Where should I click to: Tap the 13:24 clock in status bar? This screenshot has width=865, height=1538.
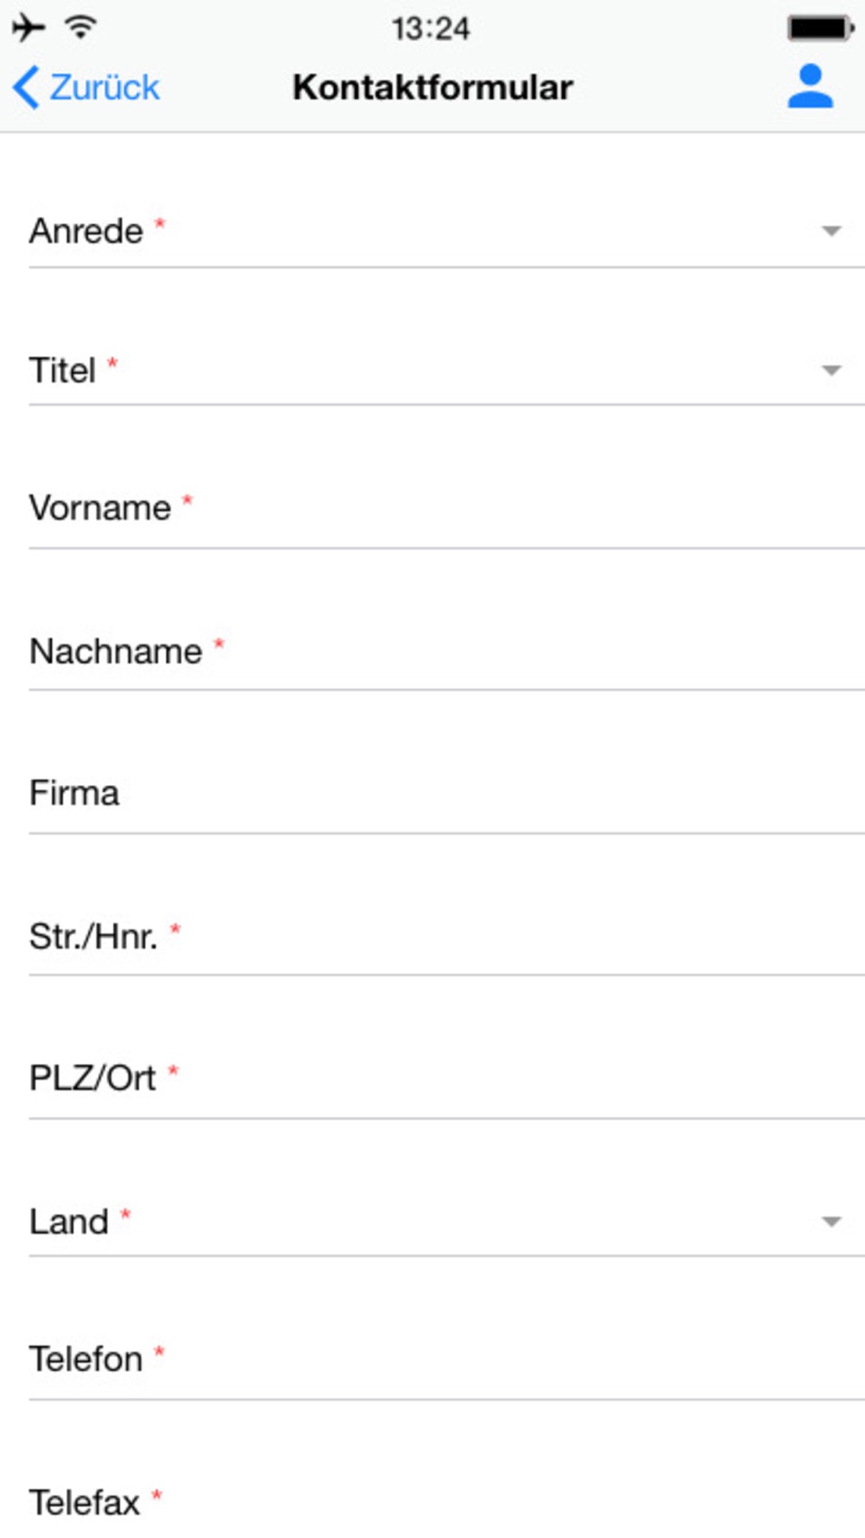(x=431, y=29)
